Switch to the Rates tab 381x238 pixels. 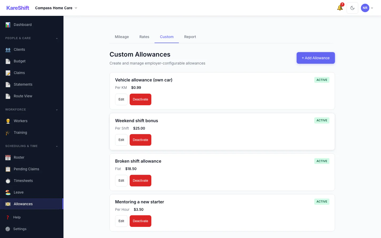click(144, 37)
